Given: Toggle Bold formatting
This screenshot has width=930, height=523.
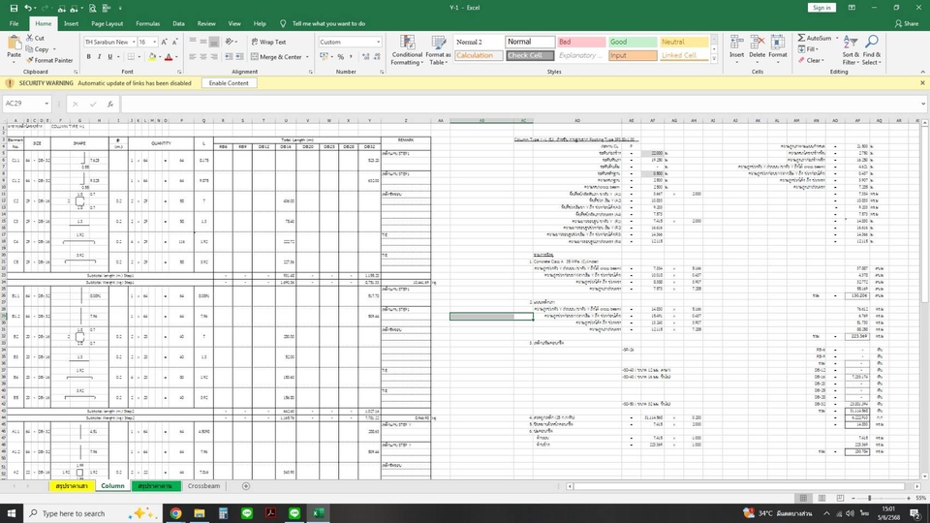Looking at the screenshot, I should click(88, 57).
